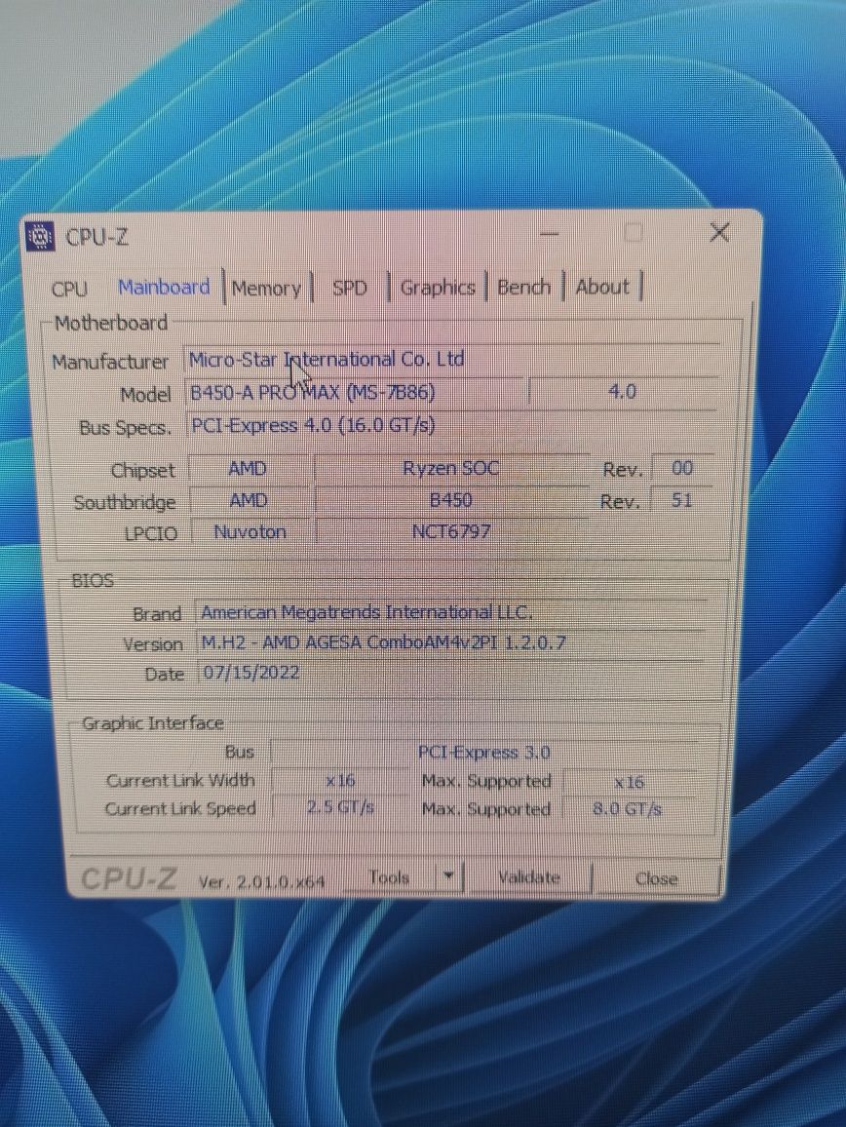Click the Max. Supported speed 8.0 GT/s value
The height and width of the screenshot is (1127, 846).
click(x=629, y=809)
